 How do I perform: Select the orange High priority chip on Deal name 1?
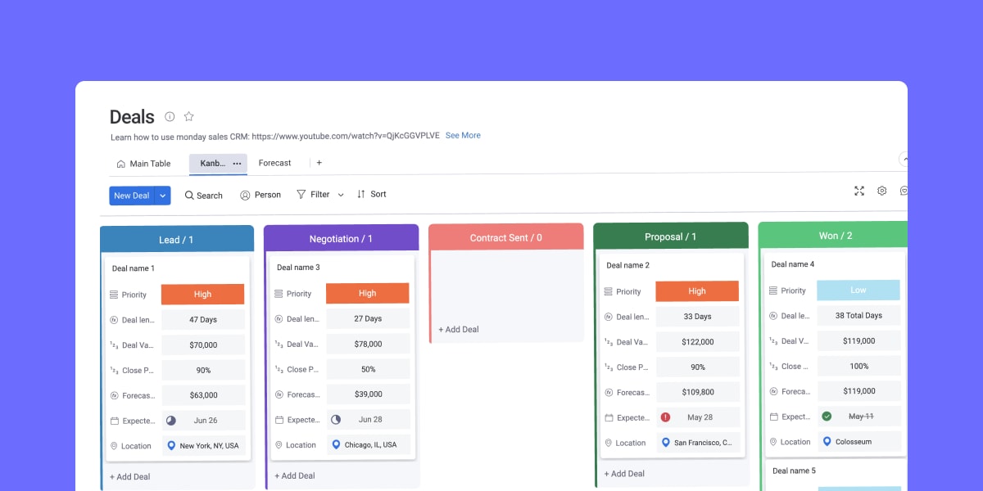(x=202, y=294)
